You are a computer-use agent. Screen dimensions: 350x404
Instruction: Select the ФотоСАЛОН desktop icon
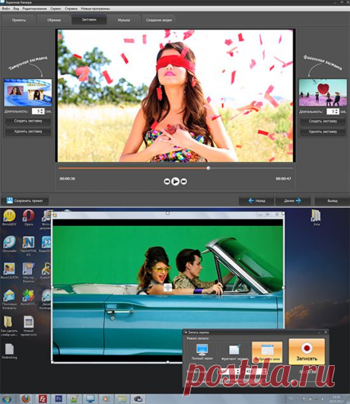(x=9, y=271)
